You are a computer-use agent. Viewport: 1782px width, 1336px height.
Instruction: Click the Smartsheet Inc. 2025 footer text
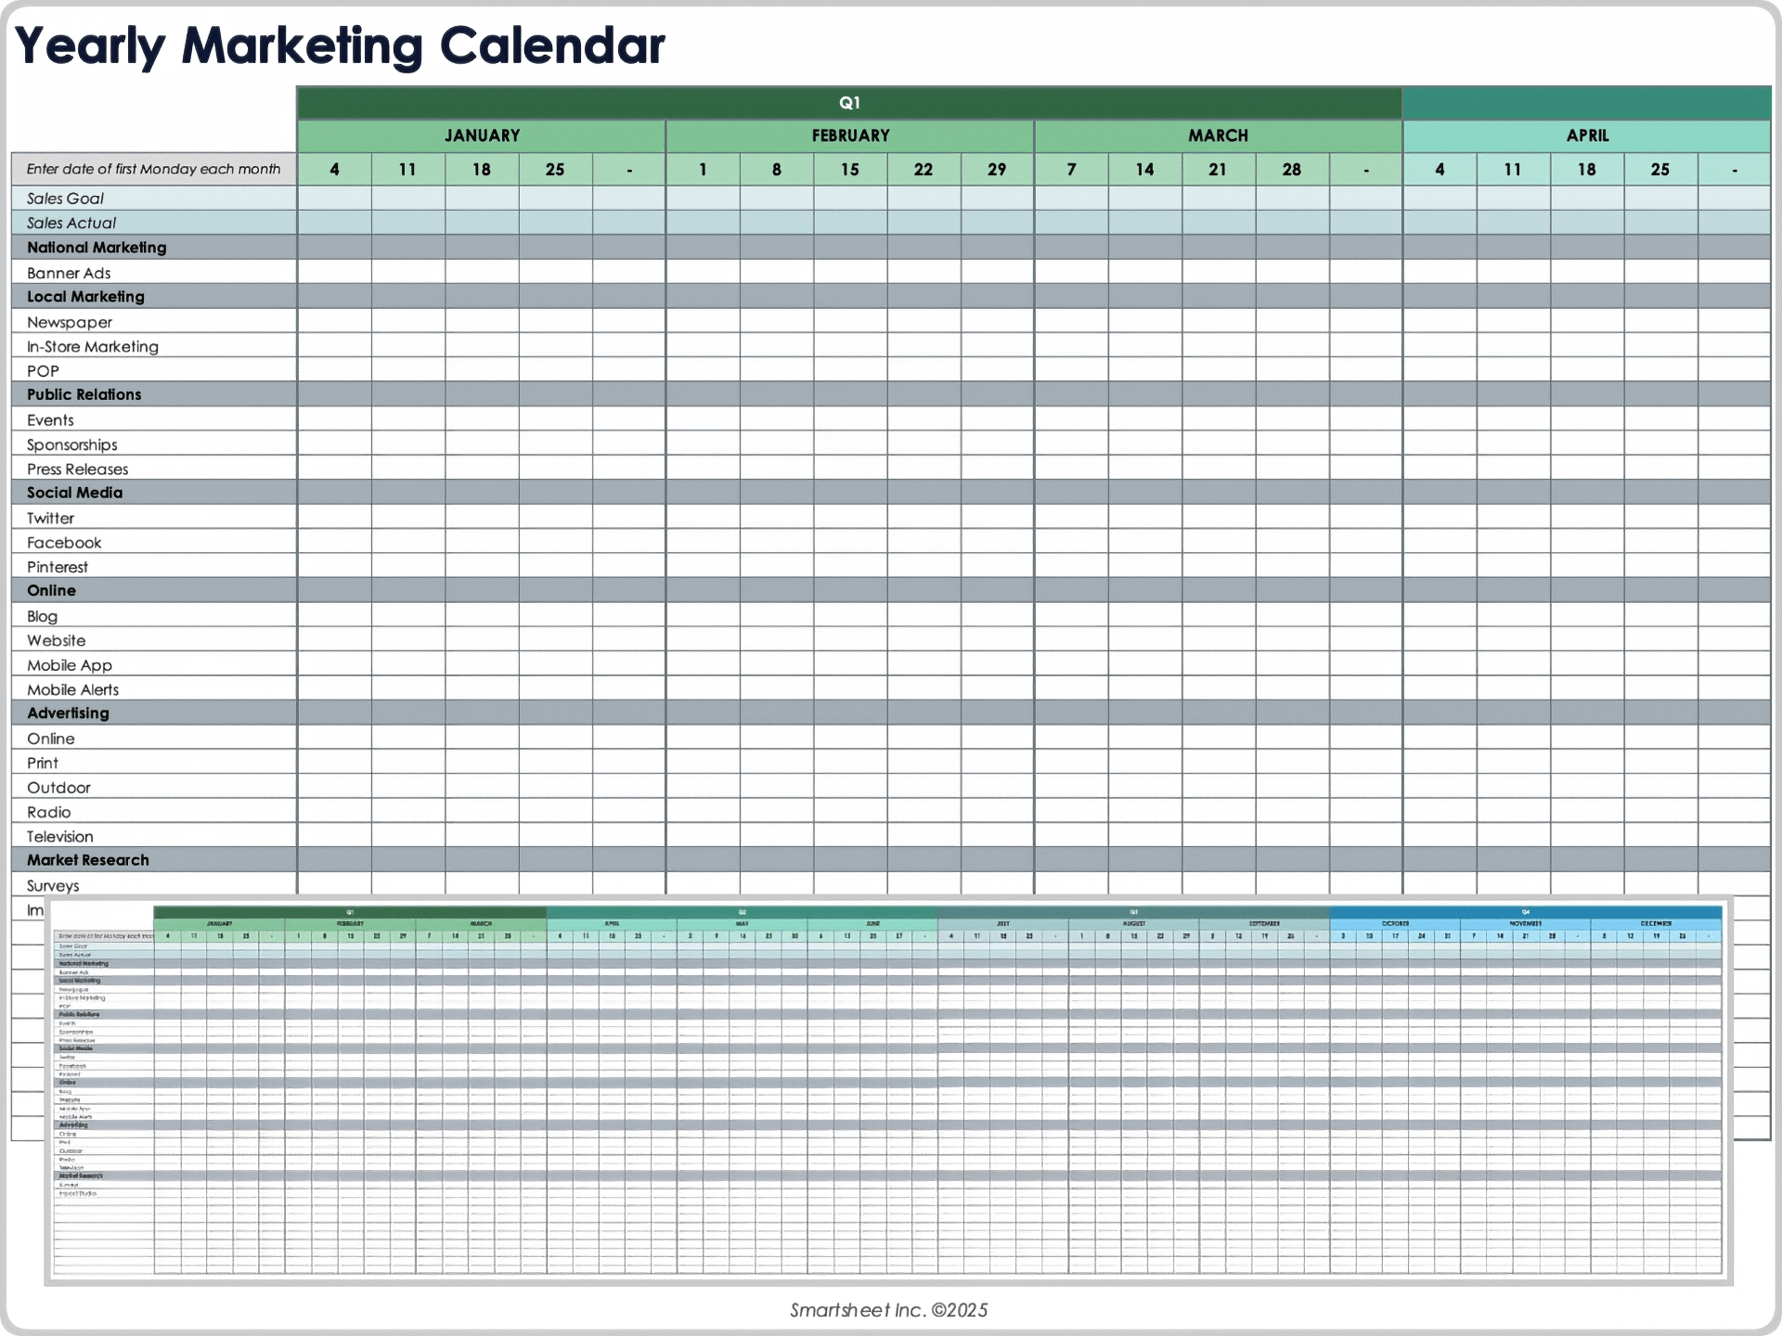[x=888, y=1310]
